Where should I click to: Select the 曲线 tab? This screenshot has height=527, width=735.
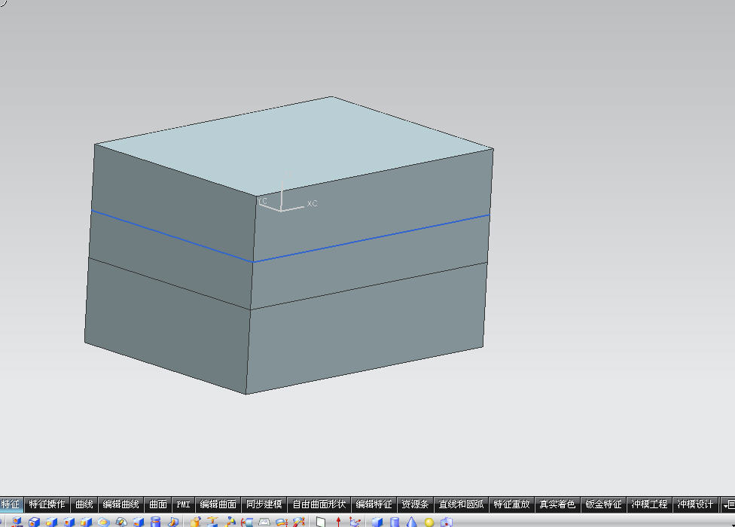84,504
